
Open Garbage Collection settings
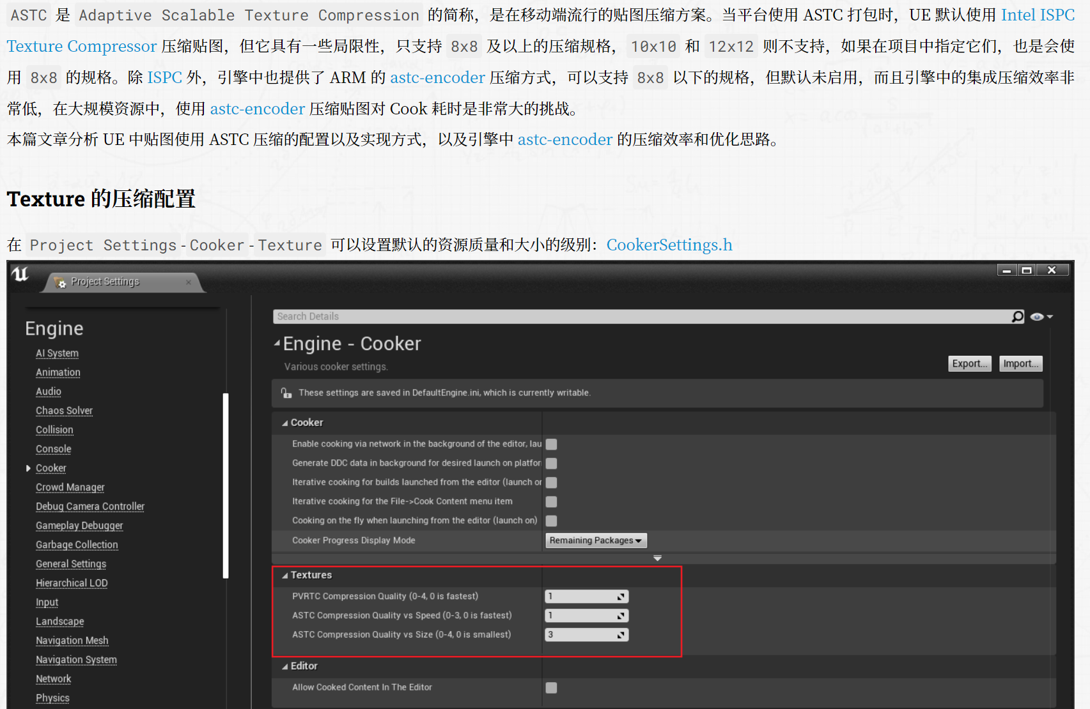pyautogui.click(x=77, y=545)
